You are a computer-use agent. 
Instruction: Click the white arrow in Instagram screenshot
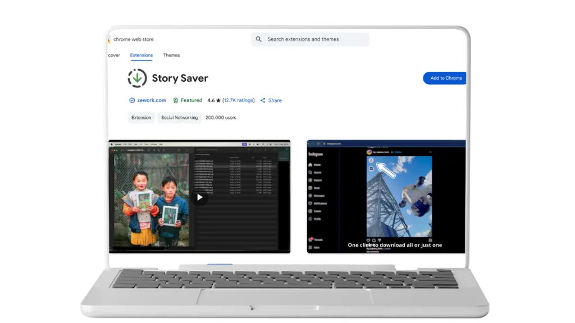coord(385,169)
